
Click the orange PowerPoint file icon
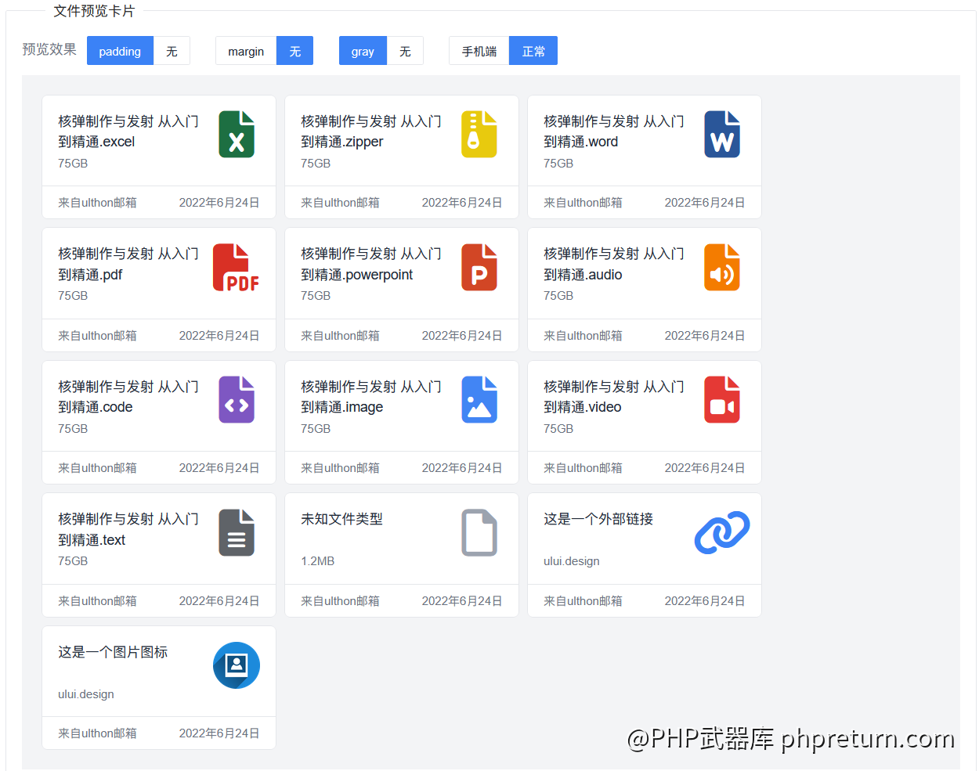[x=479, y=268]
